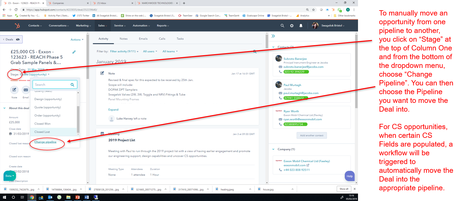Click the edit icon on the Note card
The image size is (460, 201).
(x=102, y=73)
